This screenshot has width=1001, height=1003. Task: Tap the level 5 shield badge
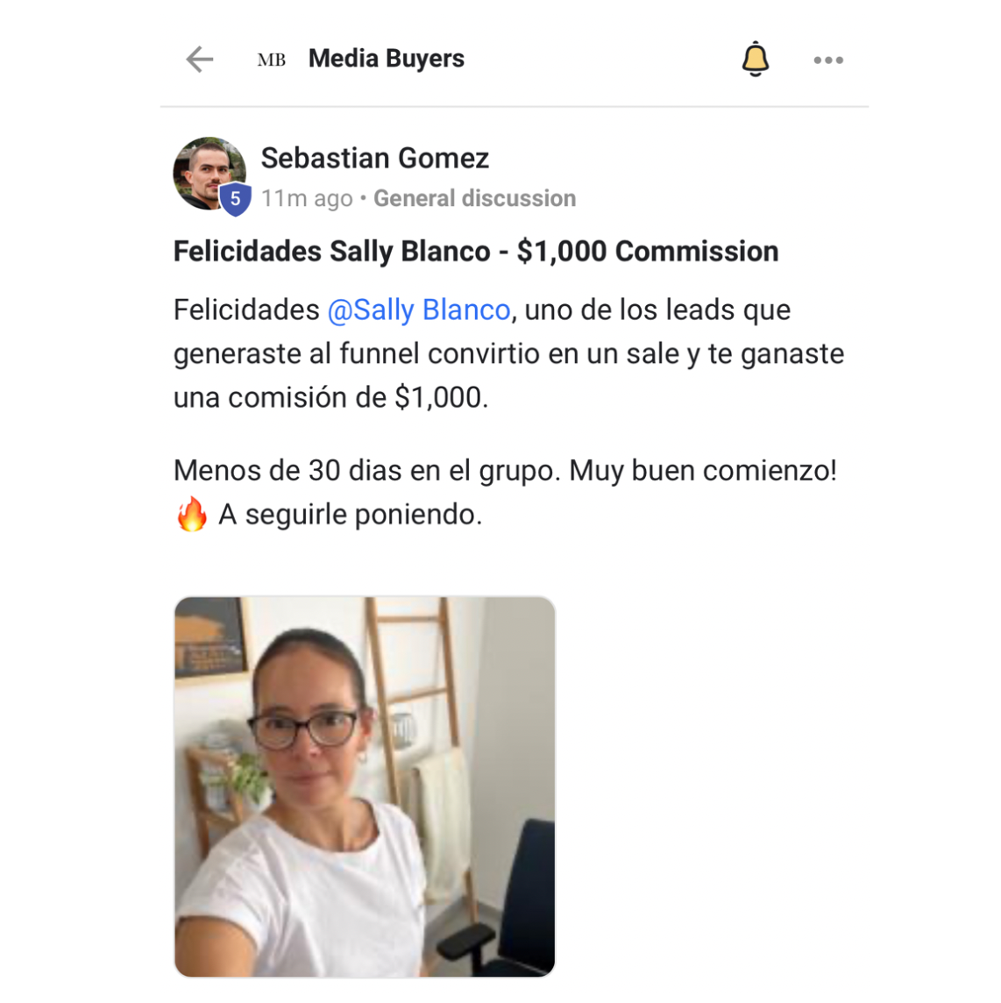[236, 199]
